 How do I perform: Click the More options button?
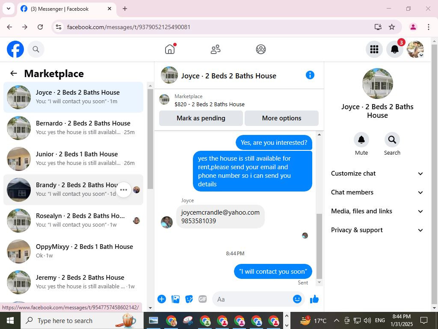pos(281,118)
